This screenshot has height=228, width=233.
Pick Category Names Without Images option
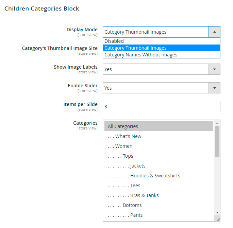pyautogui.click(x=140, y=55)
